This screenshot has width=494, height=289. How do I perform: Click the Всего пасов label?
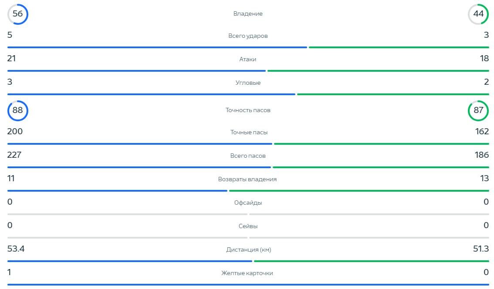(x=248, y=156)
